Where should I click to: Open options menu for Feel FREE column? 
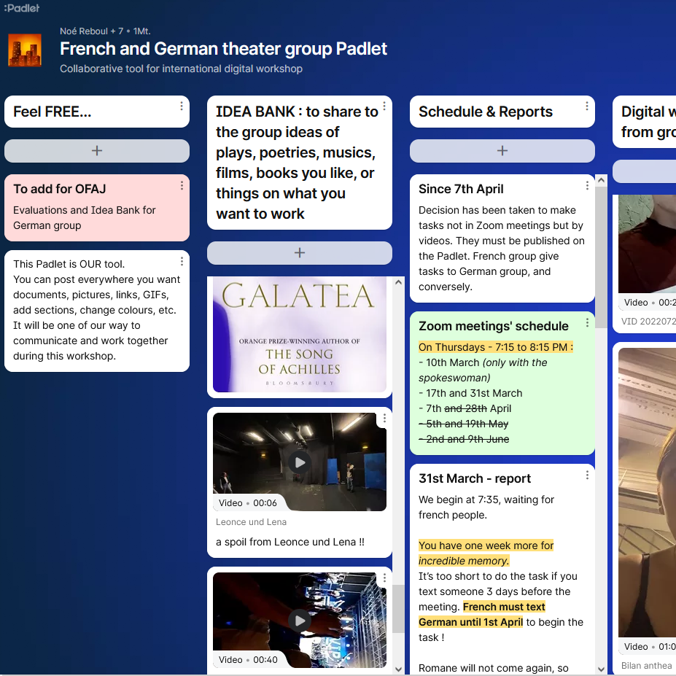coord(182,106)
